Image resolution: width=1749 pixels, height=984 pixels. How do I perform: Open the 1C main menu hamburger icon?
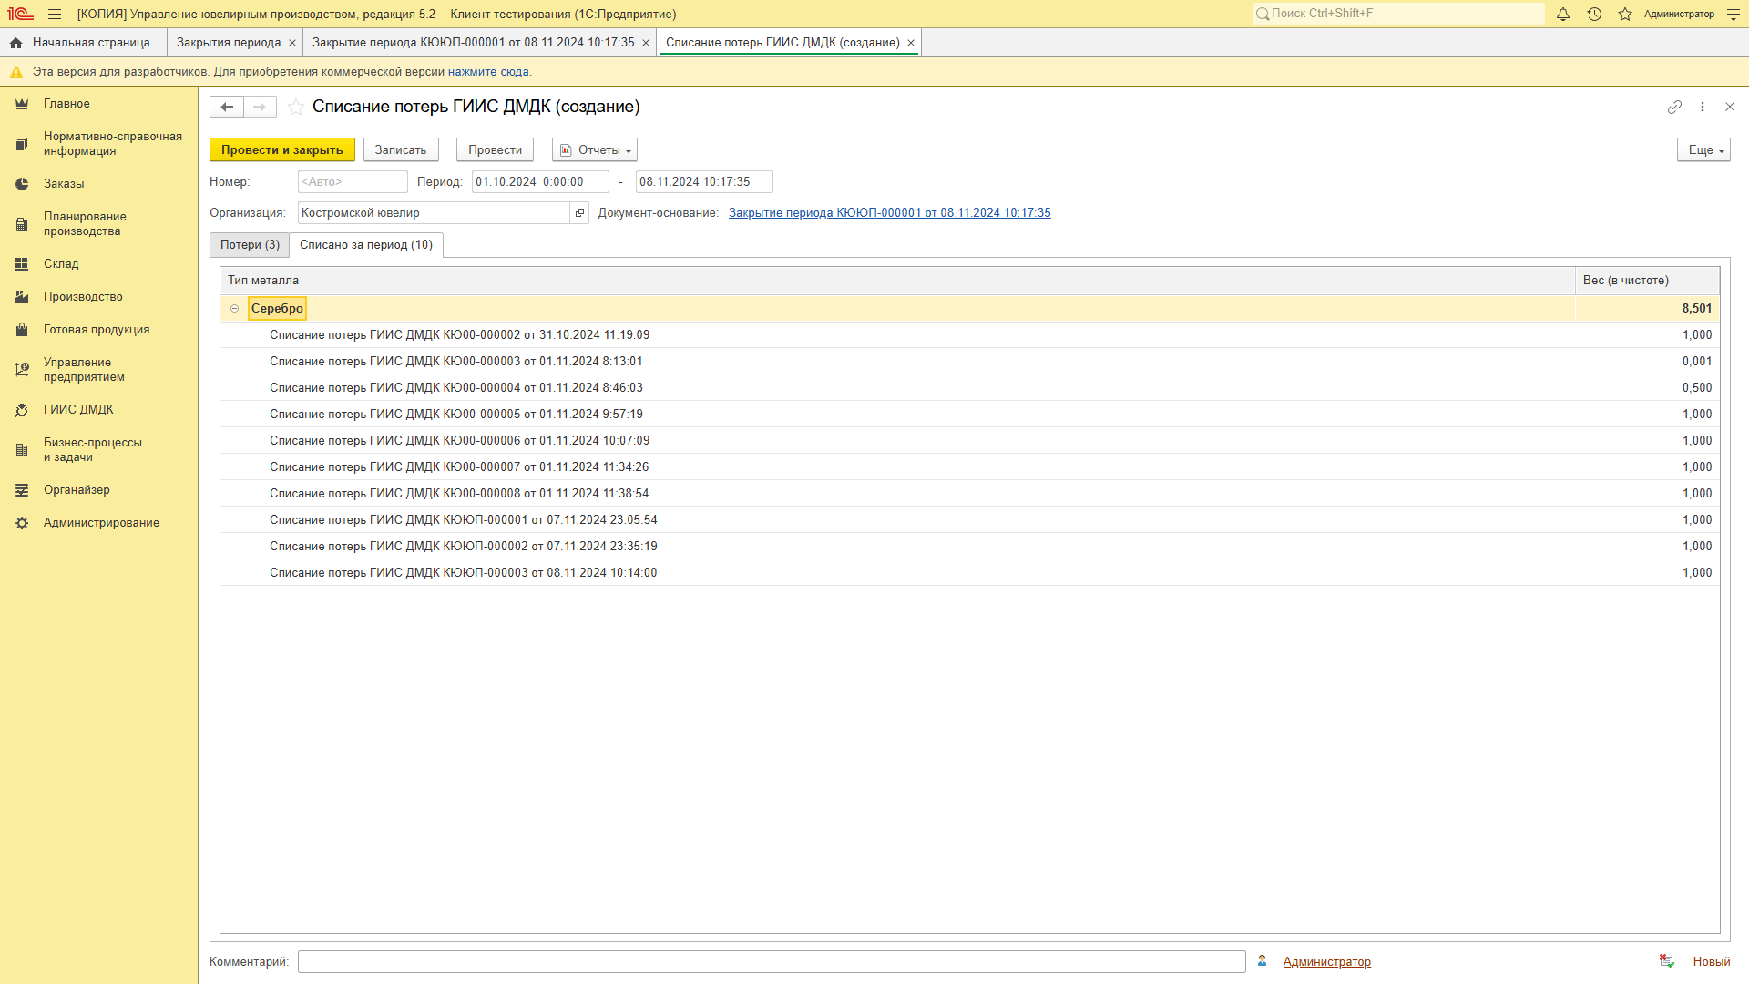55,14
